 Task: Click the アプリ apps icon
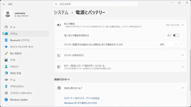coord(6,60)
